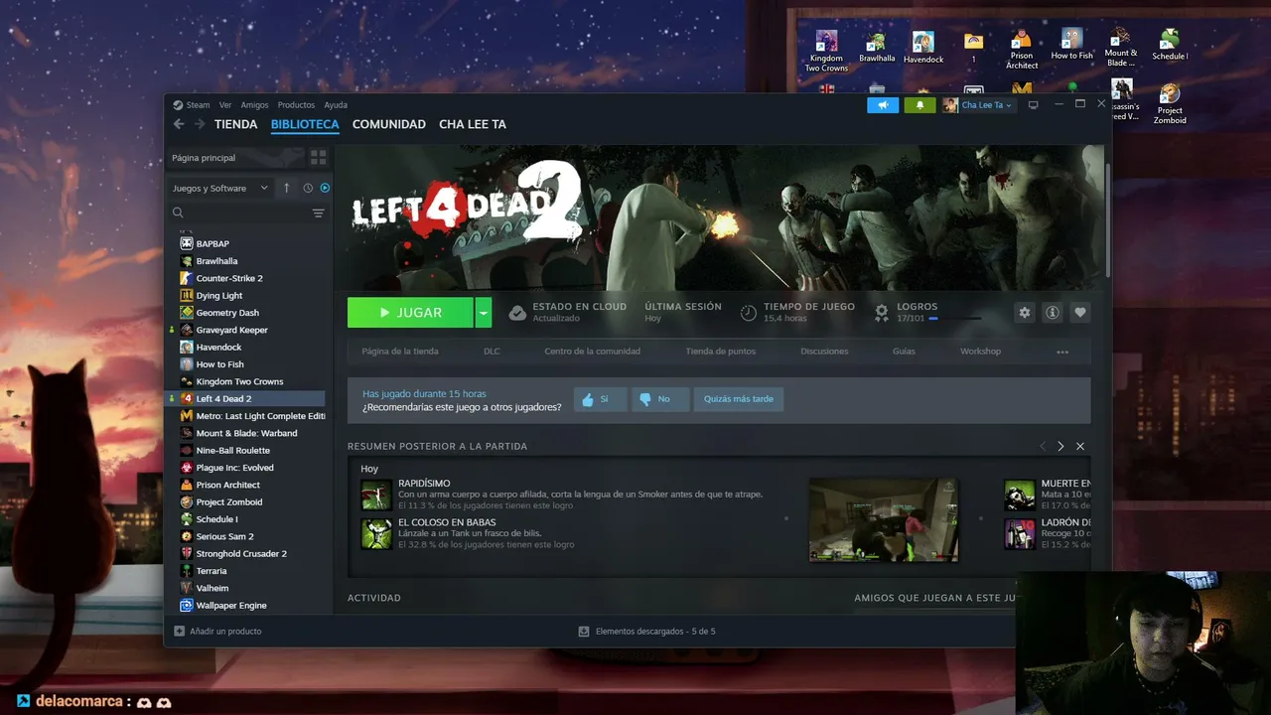Open How to Fish desktop icon
The image size is (1271, 715).
[1071, 45]
